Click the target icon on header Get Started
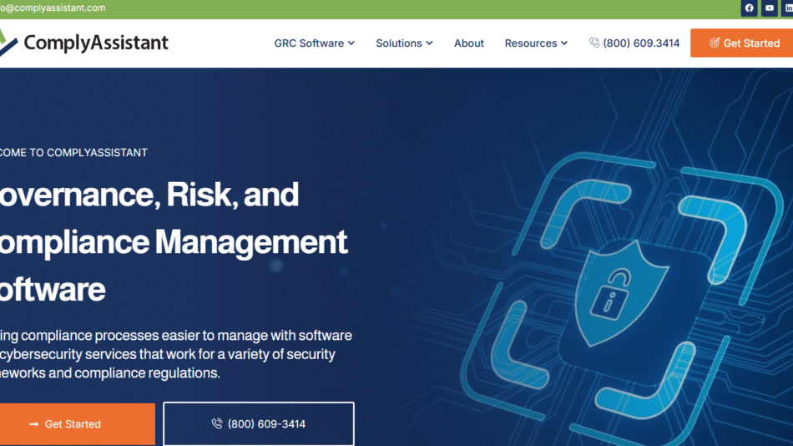 point(714,43)
